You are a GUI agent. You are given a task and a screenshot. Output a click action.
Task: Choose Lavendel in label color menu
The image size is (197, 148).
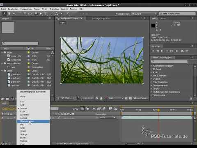click(33, 115)
